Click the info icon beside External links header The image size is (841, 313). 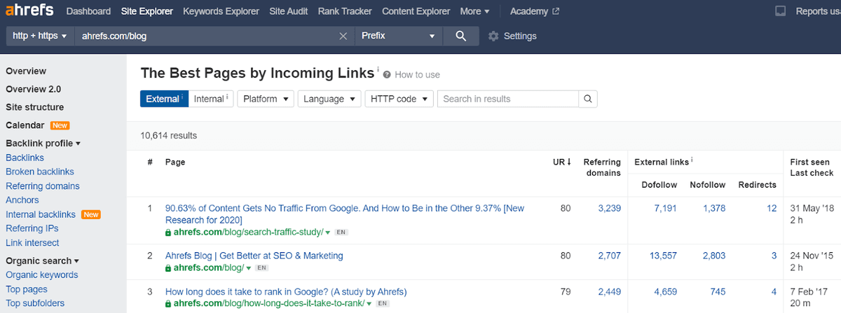692,161
